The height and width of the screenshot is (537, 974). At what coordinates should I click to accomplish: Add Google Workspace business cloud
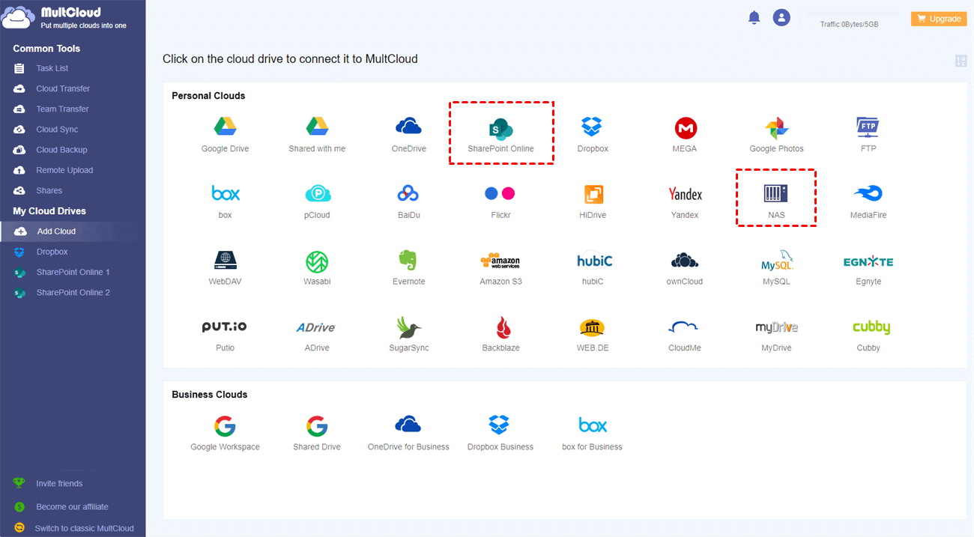point(225,426)
